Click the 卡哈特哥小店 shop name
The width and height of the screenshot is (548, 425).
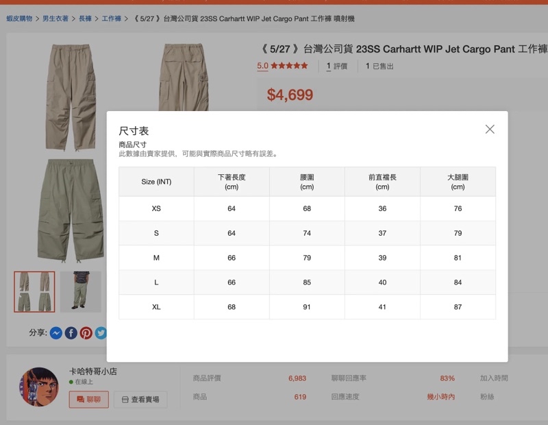coord(93,372)
